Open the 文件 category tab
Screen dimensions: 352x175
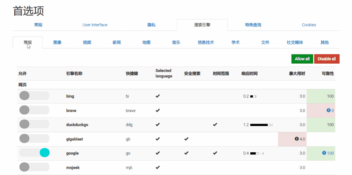coord(265,43)
